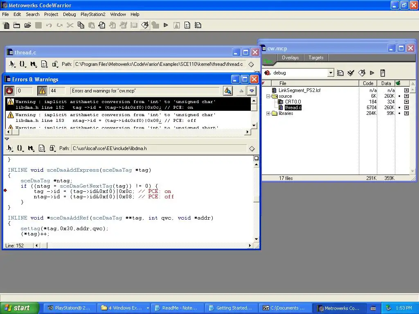Screen dimensions: 419x314
Task: Toggle file lock icon in libdma.h pane
Action: tap(52, 148)
